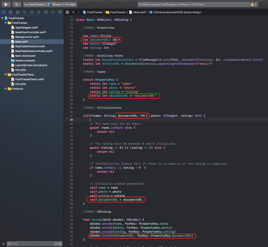Open RatingControl.swift file

tap(27, 37)
